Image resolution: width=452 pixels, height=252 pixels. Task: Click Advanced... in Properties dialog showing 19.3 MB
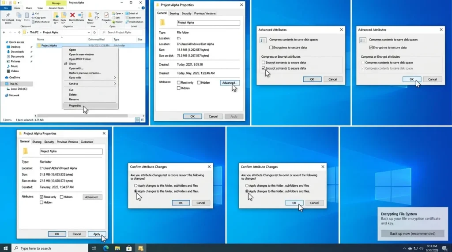pyautogui.click(x=230, y=83)
